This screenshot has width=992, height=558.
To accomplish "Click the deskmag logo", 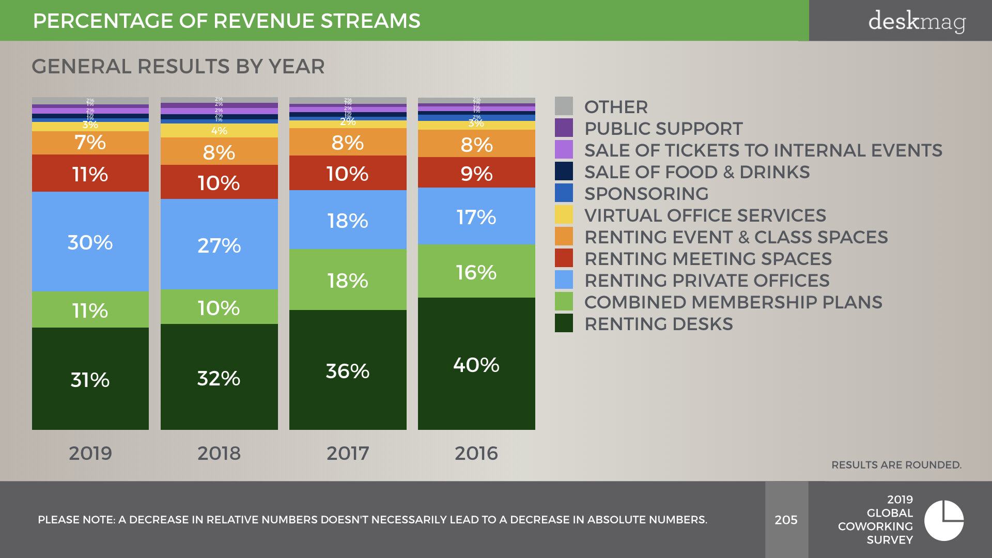I will [x=917, y=22].
